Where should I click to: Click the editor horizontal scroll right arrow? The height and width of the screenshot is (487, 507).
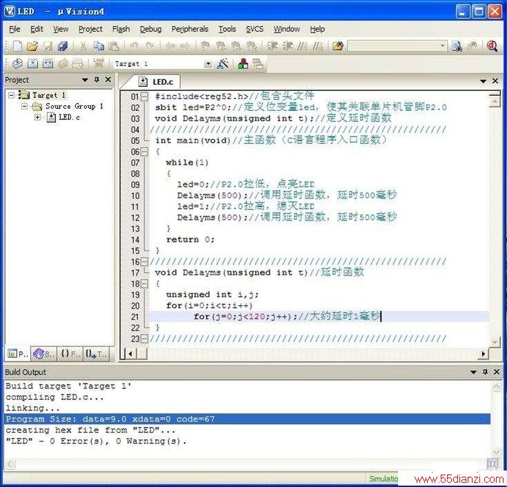coord(483,353)
